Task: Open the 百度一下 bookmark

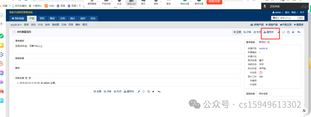Action: [74, 6]
